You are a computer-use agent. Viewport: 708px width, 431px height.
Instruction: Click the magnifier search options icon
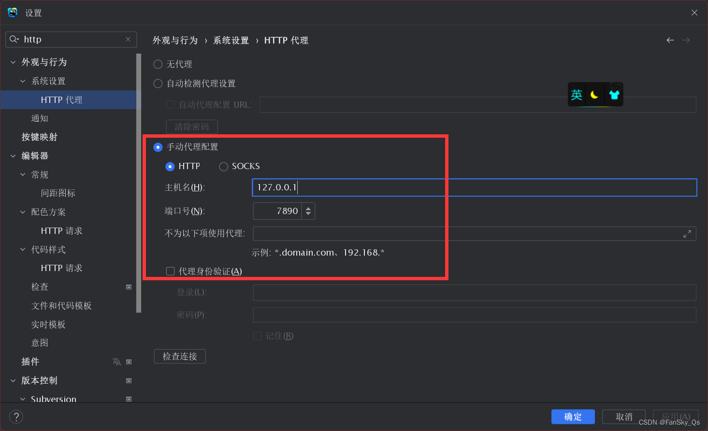coord(14,39)
